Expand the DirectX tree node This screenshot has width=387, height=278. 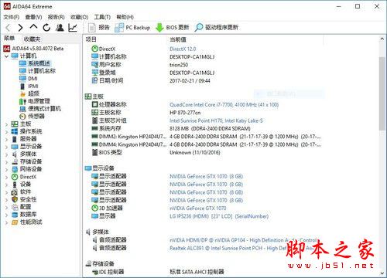click(x=6, y=177)
